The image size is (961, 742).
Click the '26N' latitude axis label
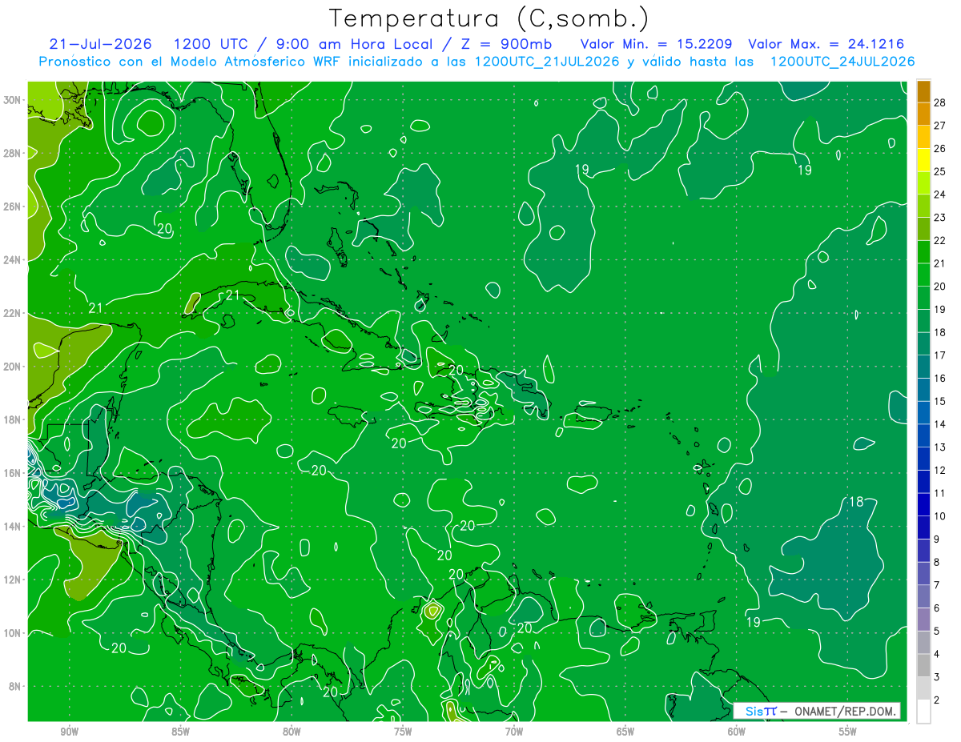12,207
